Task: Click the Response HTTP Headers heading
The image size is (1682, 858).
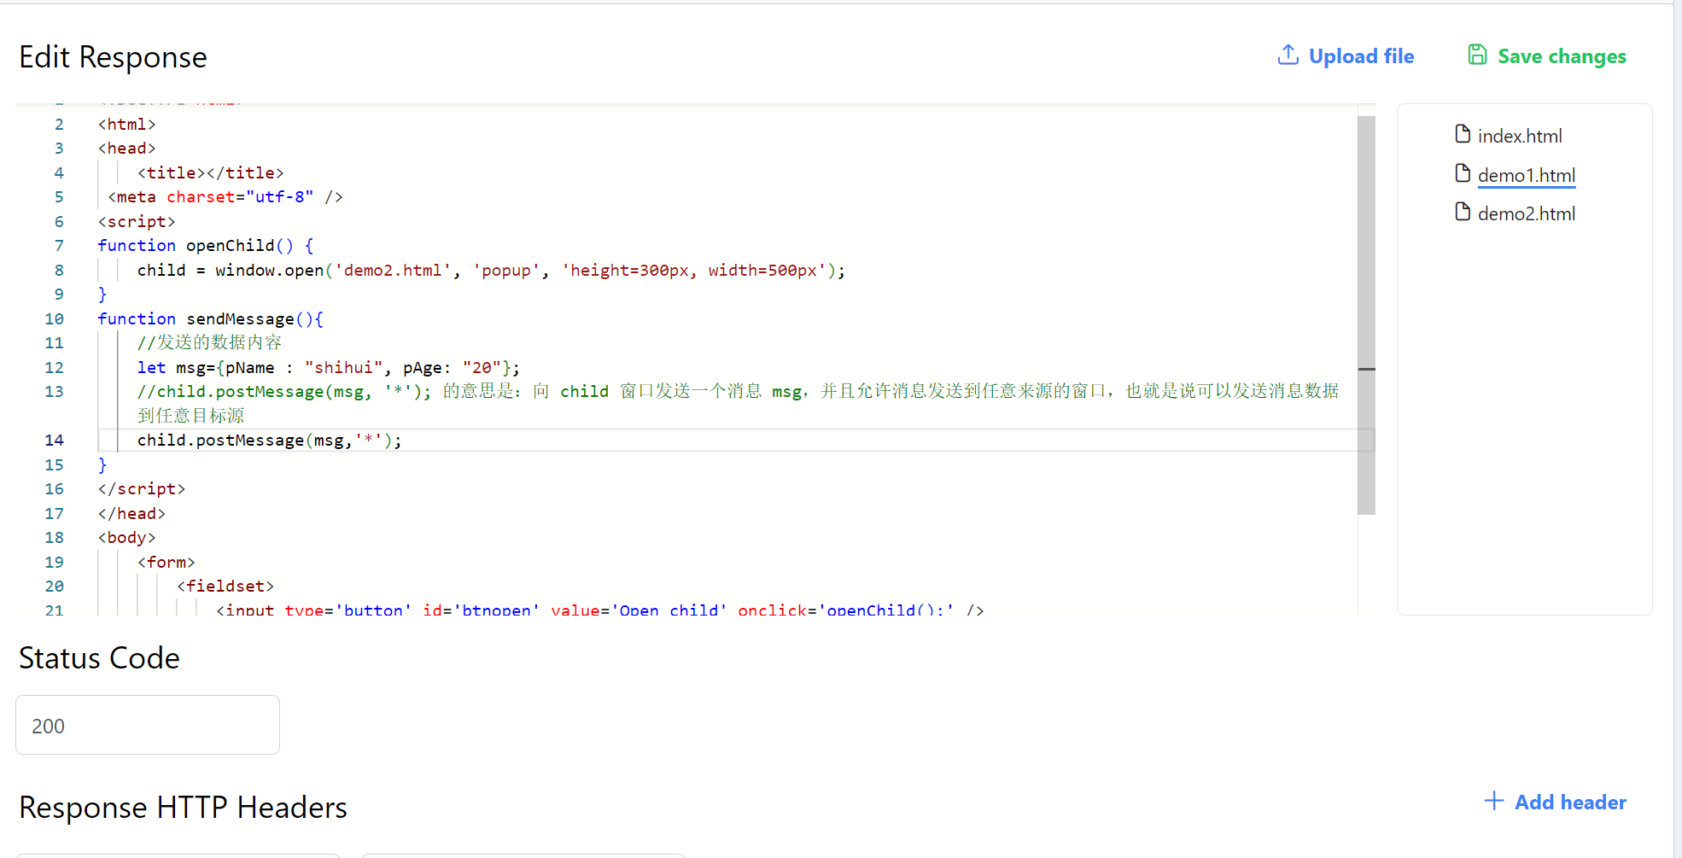Action: [x=183, y=807]
